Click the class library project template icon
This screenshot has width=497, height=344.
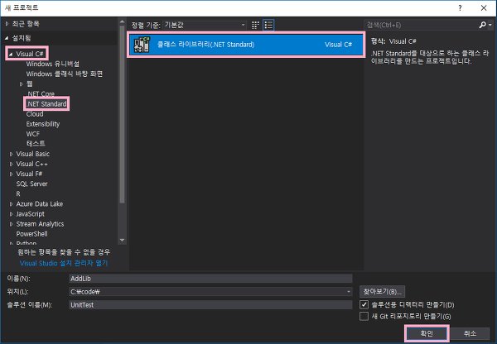point(142,45)
